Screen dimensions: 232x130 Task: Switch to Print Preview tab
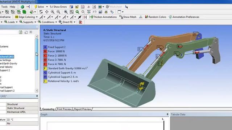tap(64, 109)
